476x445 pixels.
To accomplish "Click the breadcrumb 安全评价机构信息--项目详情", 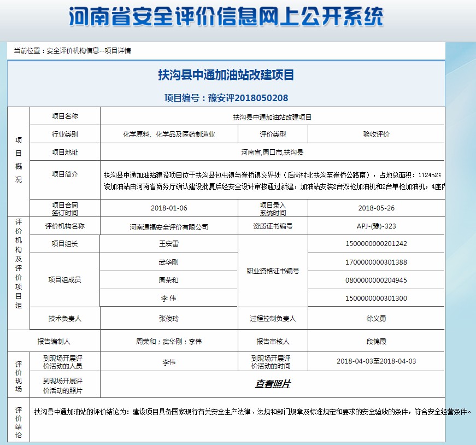I will (x=89, y=51).
